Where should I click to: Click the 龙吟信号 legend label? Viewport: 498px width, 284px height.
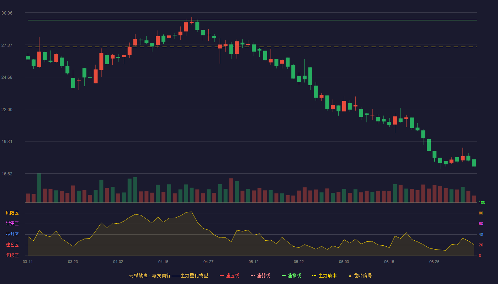pos(363,275)
